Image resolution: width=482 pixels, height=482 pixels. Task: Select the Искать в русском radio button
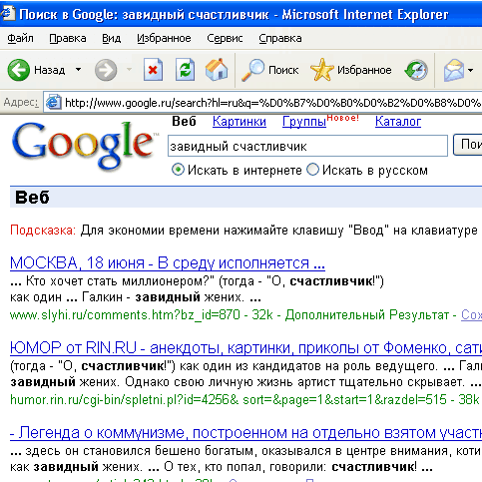312,170
